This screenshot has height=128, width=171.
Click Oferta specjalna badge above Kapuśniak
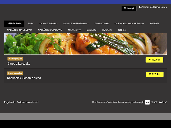(15, 73)
